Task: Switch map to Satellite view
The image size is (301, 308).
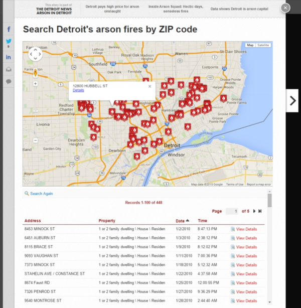Action: (263, 45)
